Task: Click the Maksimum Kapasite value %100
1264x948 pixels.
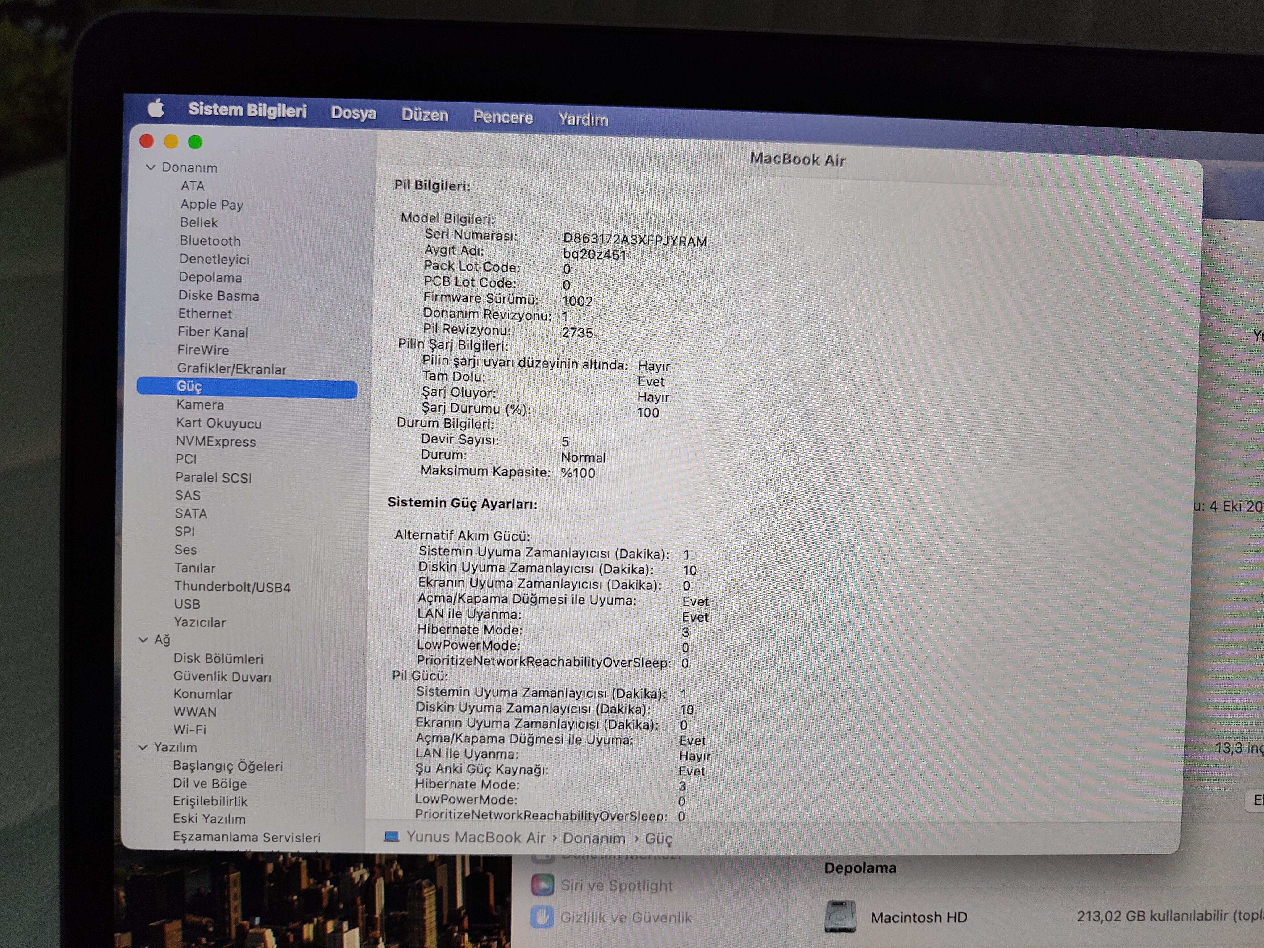Action: [578, 473]
